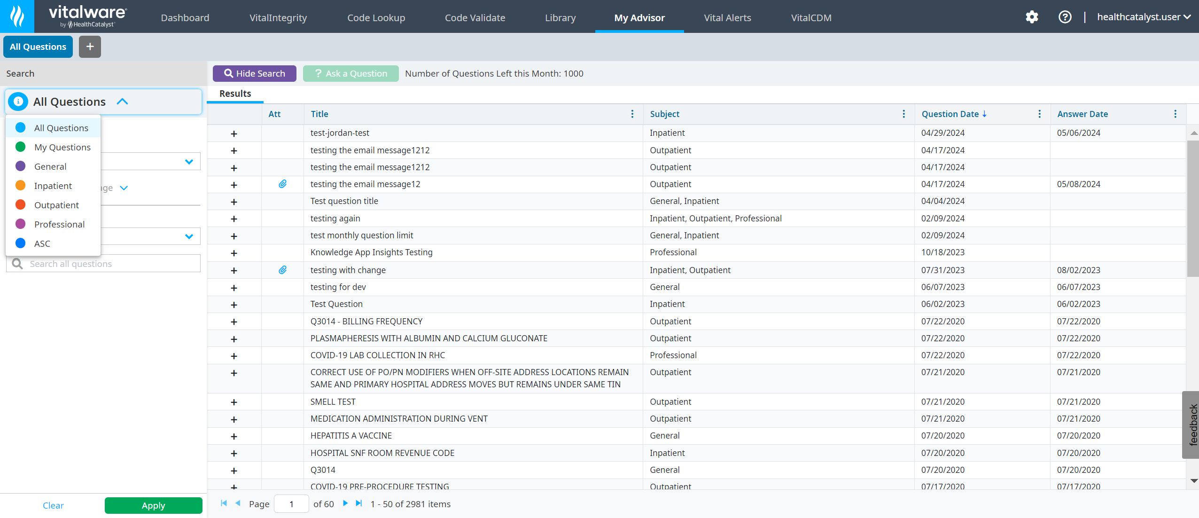Select My Questions filter option
The height and width of the screenshot is (518, 1199).
click(x=62, y=147)
